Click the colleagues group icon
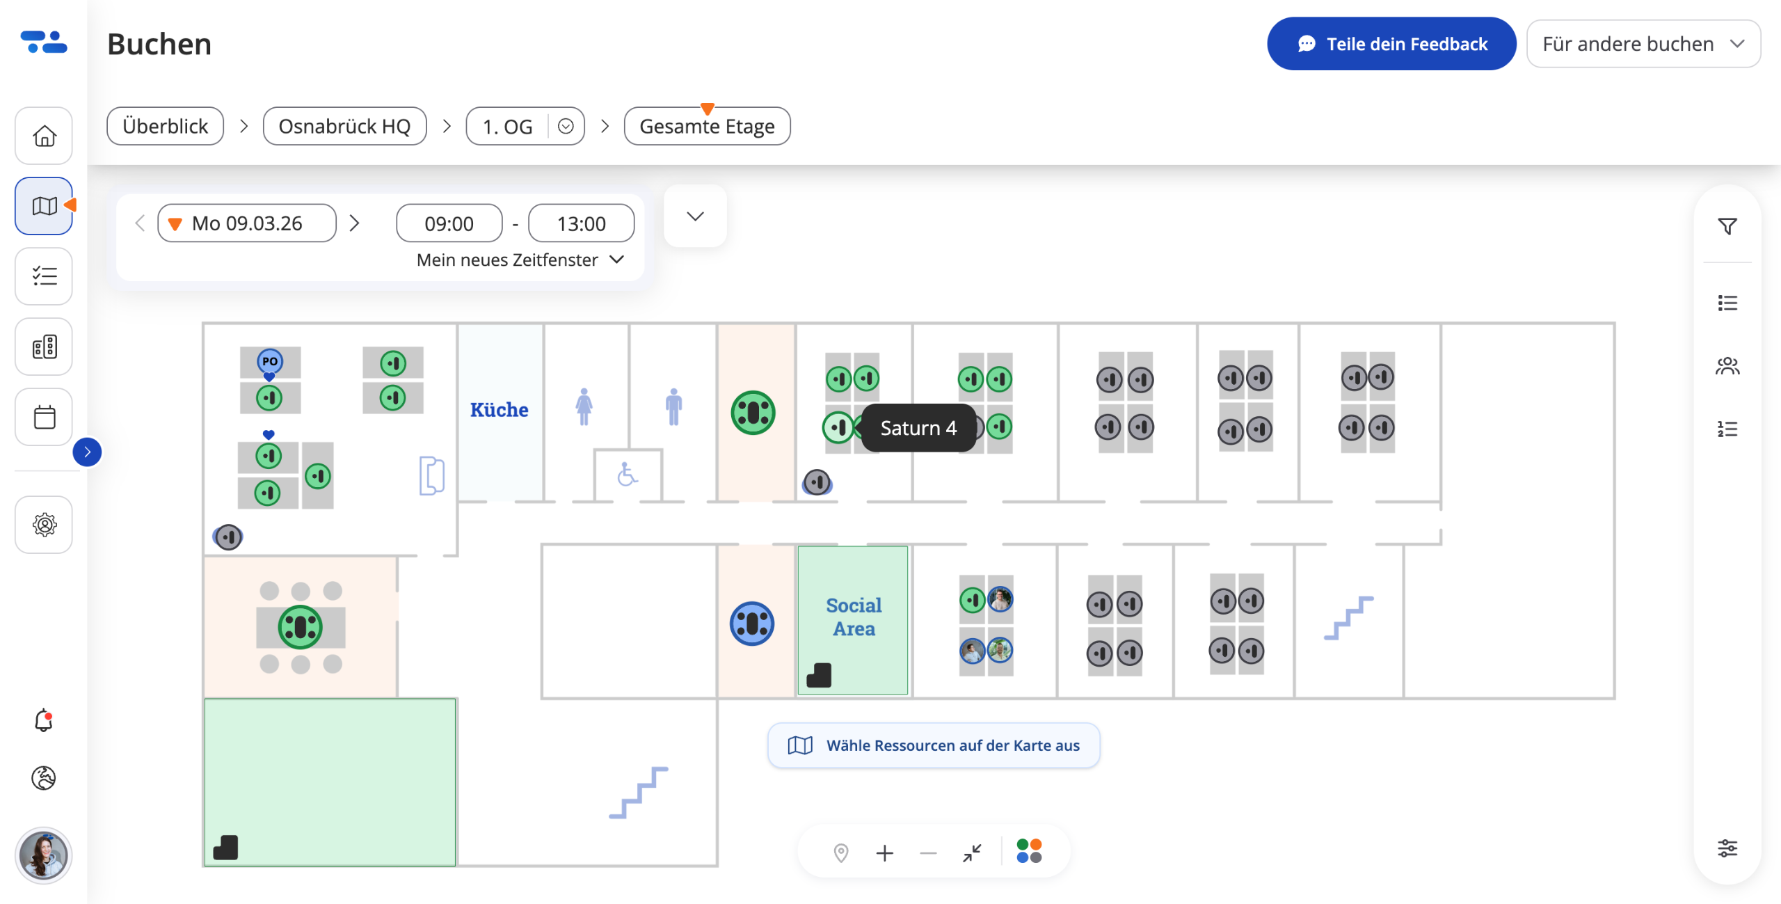Viewport: 1781px width, 904px height. tap(1727, 365)
